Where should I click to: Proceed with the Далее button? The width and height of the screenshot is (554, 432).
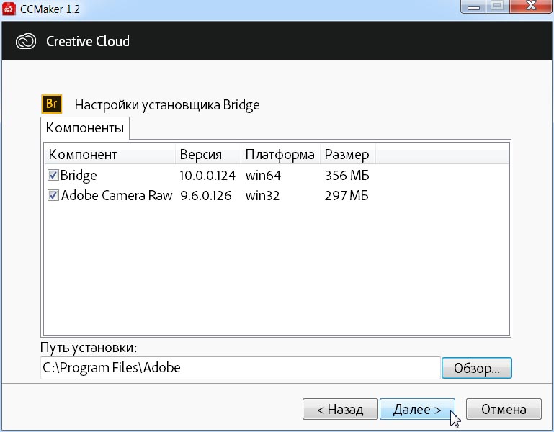[417, 409]
